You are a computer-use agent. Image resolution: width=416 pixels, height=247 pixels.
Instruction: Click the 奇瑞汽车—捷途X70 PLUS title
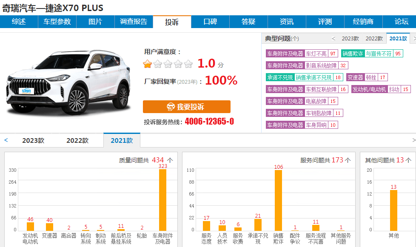pyautogui.click(x=52, y=8)
